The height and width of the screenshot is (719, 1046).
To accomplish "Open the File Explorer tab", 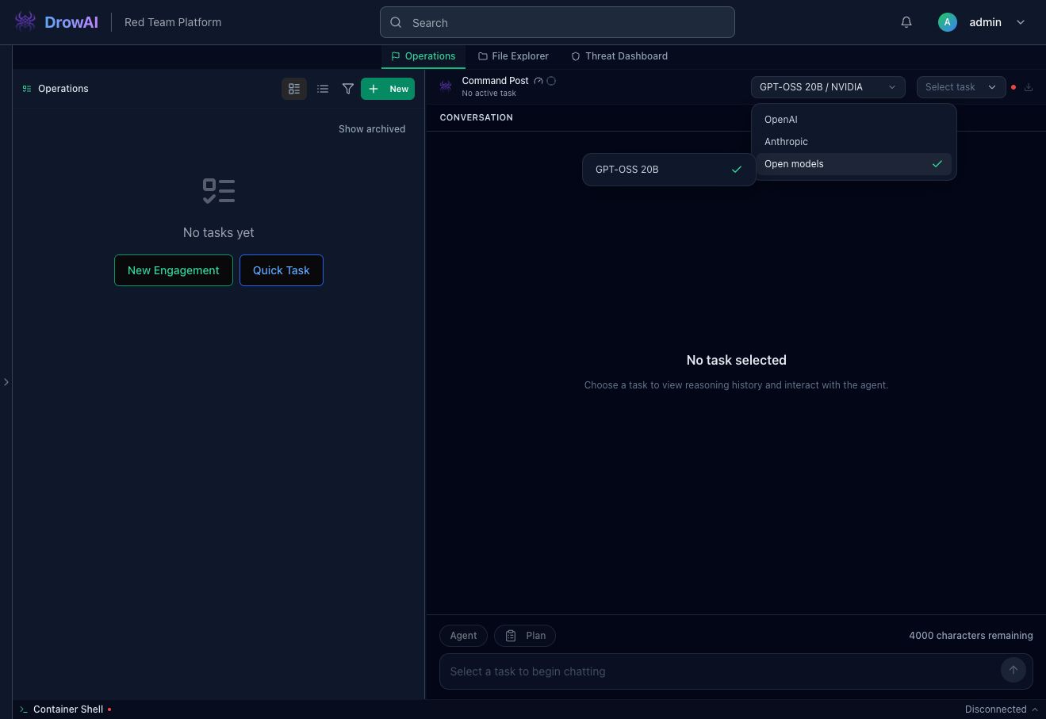I will pos(513,56).
